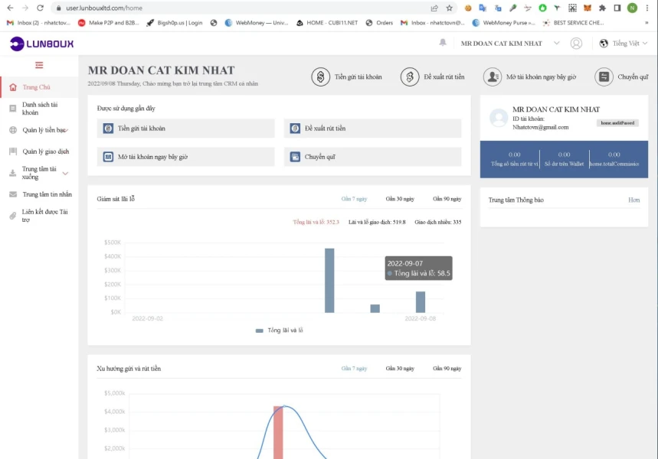
Task: Open the MR DOAN CAT KIM NHAT account dropdown
Action: coord(511,44)
